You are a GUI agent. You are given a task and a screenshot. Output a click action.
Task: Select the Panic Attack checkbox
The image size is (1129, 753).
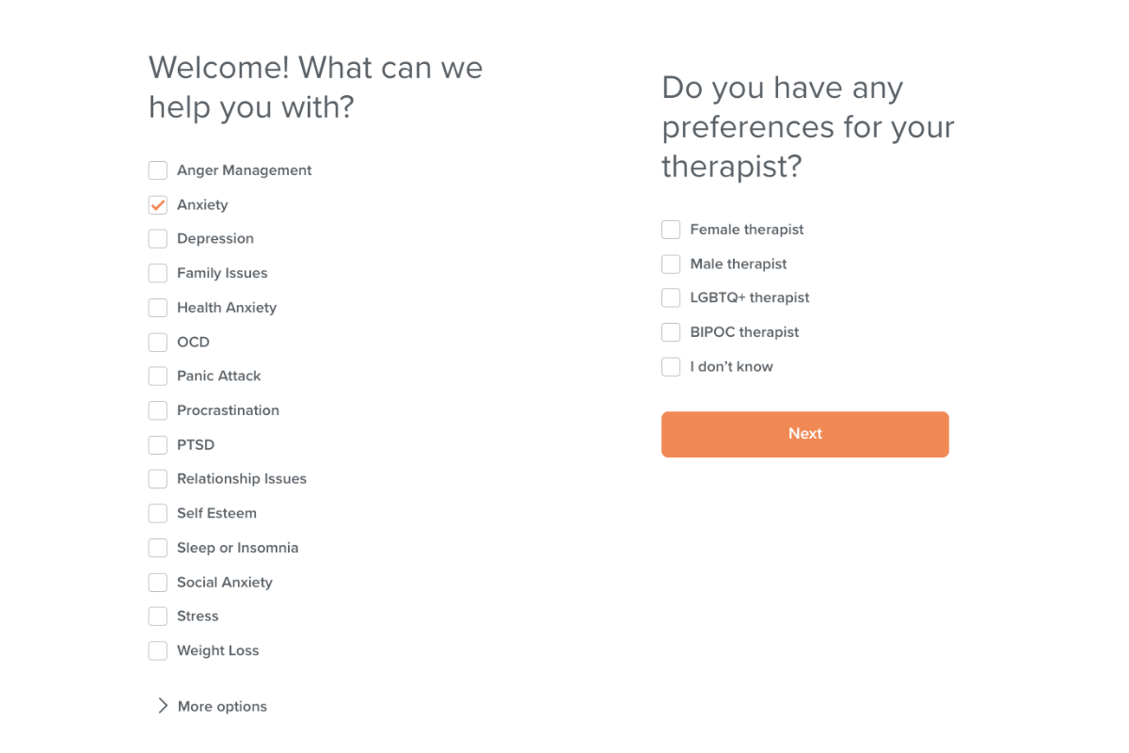pyautogui.click(x=158, y=376)
